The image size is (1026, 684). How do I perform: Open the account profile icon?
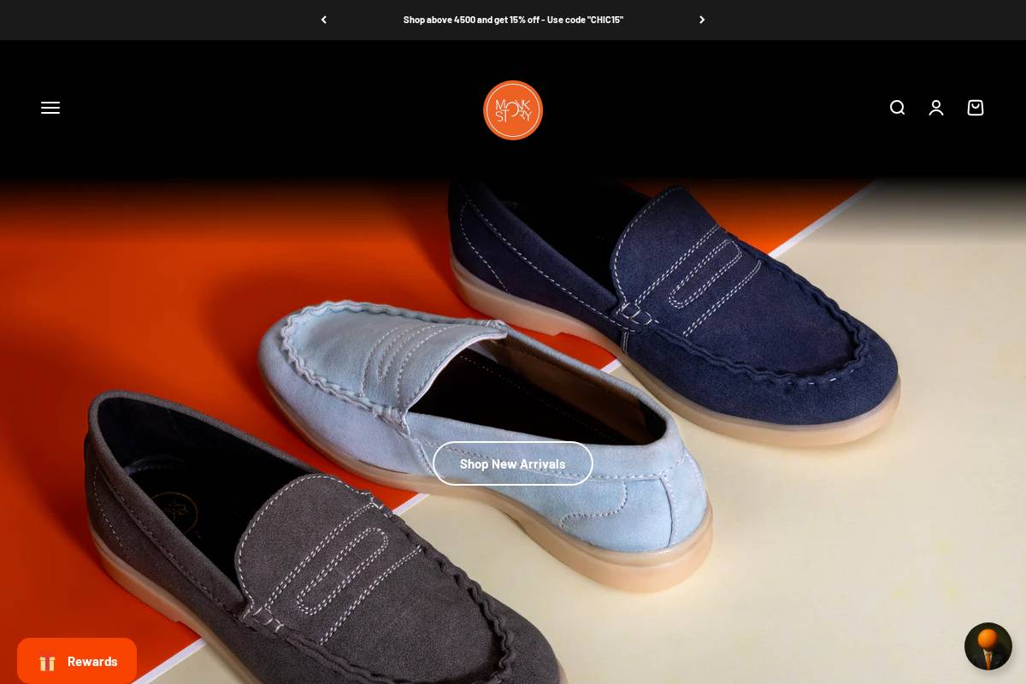(x=936, y=108)
